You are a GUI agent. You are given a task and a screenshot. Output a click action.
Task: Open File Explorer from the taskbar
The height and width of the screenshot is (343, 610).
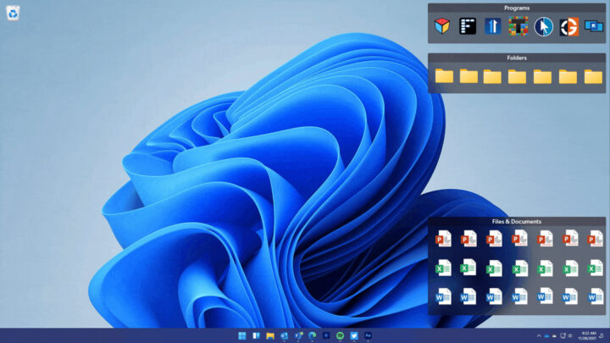[x=270, y=335]
